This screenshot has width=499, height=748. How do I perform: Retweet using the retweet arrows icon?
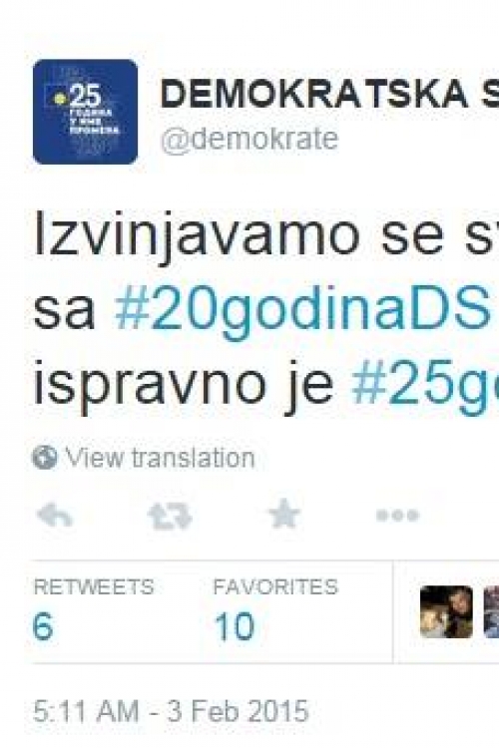[x=170, y=517]
